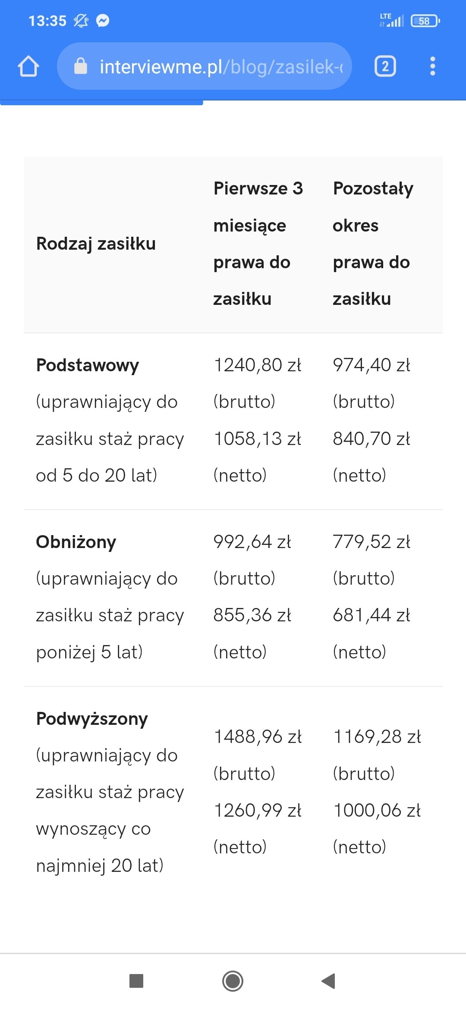Tap the 1240,80 zł brutto value
The height and width of the screenshot is (1009, 466).
pos(258,365)
